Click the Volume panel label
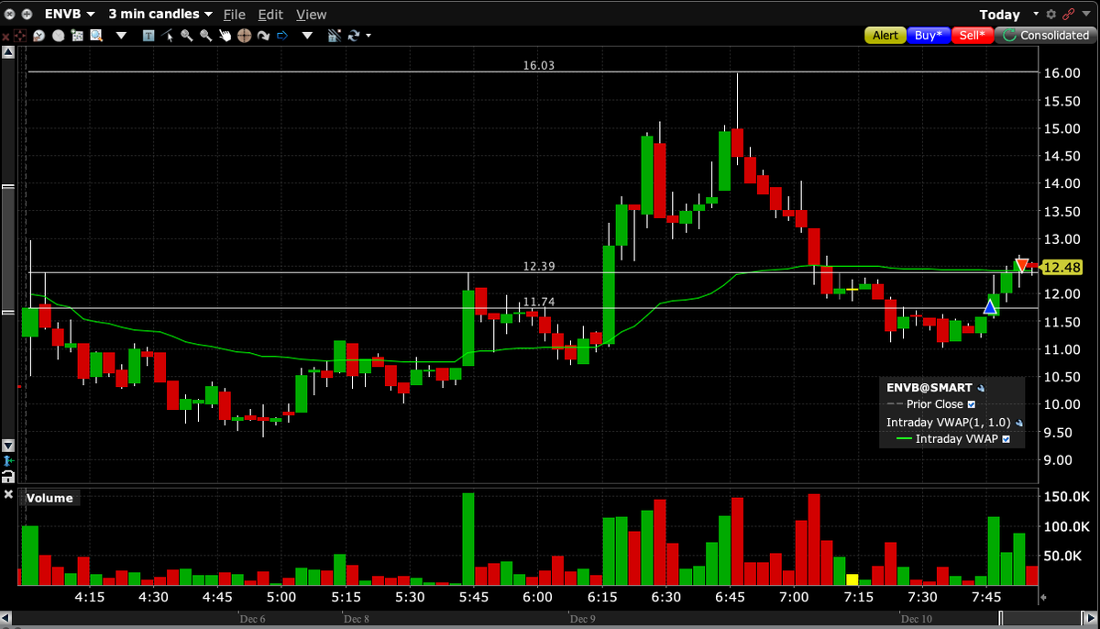This screenshot has width=1100, height=629. pos(49,498)
